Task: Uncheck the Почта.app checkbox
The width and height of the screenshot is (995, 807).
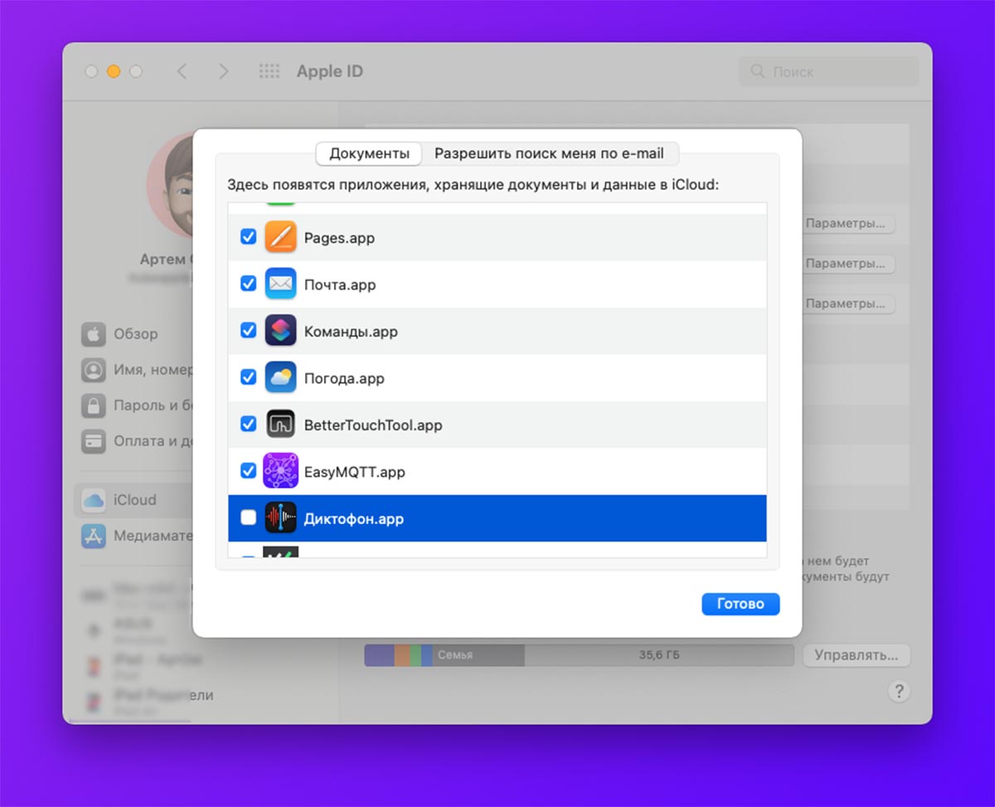Action: [x=248, y=284]
